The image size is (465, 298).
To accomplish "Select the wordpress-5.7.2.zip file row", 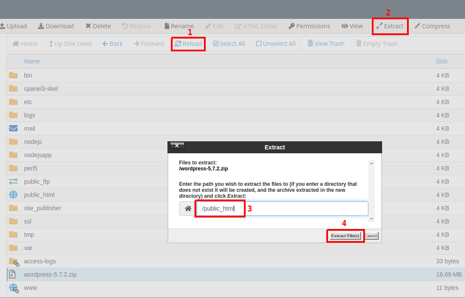I will coord(50,274).
